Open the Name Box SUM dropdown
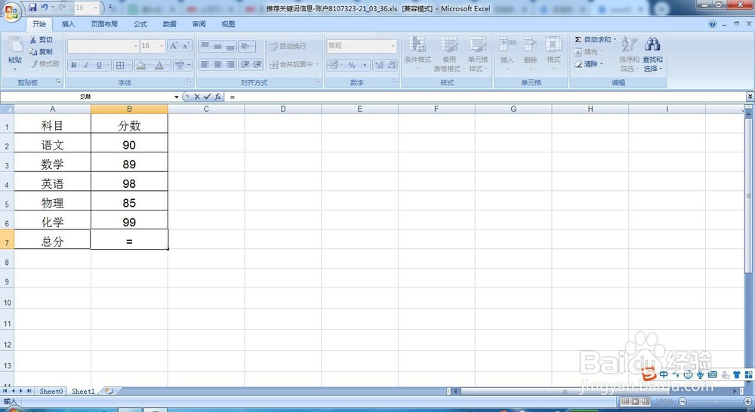This screenshot has width=755, height=412. (x=176, y=97)
